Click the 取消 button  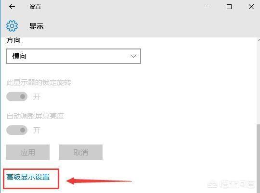[x=81, y=152]
